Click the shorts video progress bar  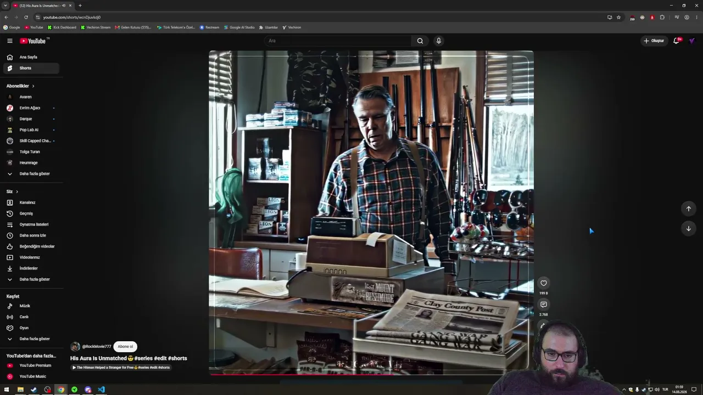(371, 374)
